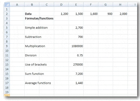Select row 13 header
Screen dimensions: 140x101
point(7,64)
